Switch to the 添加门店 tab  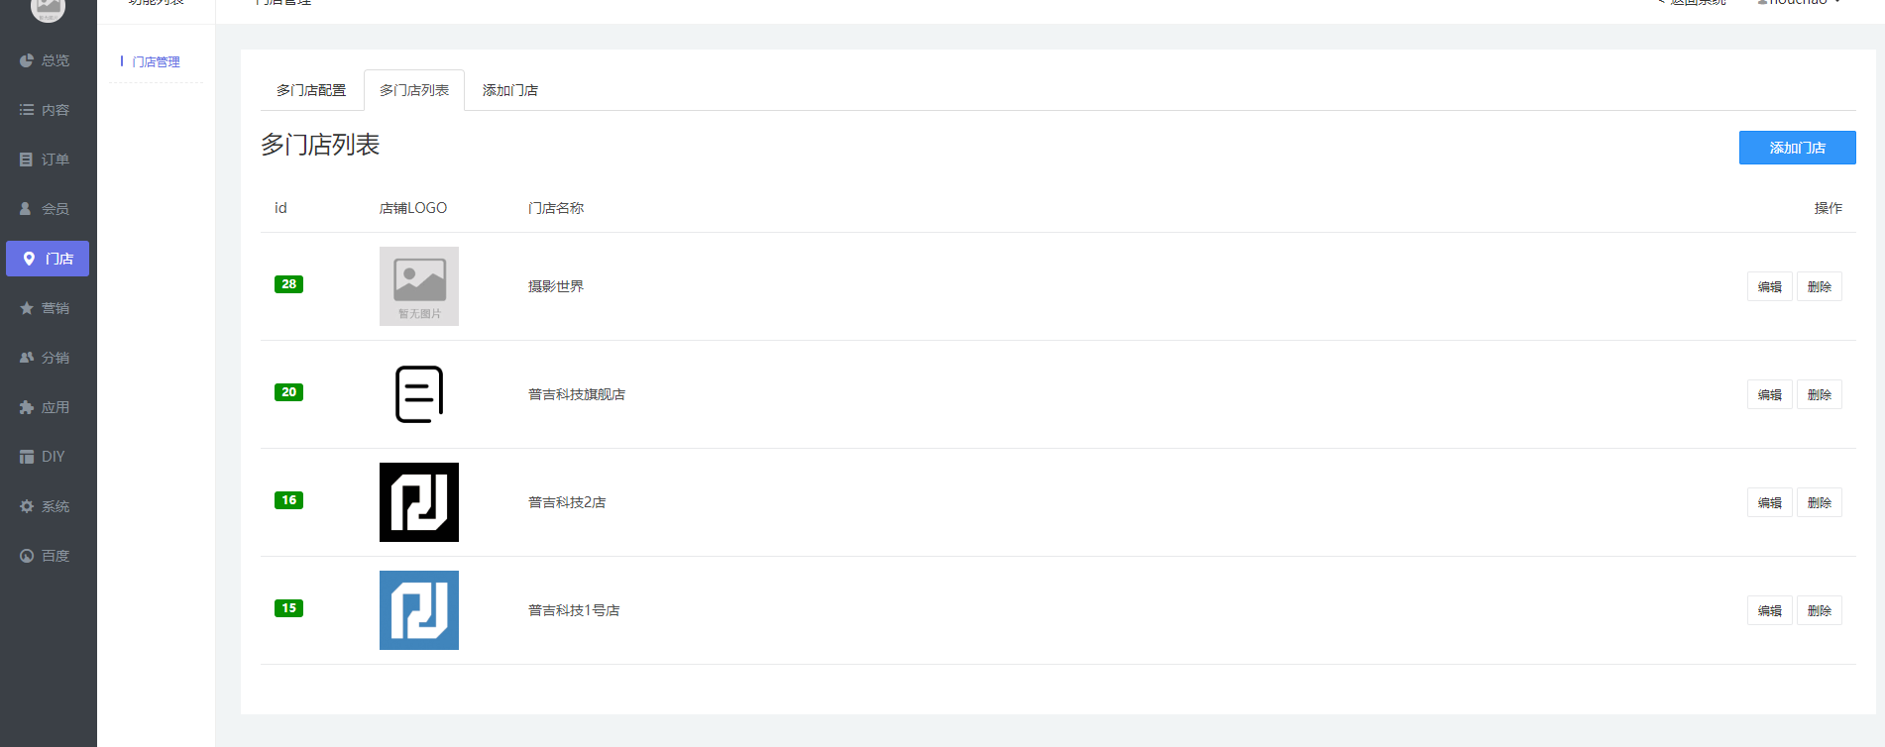tap(509, 90)
